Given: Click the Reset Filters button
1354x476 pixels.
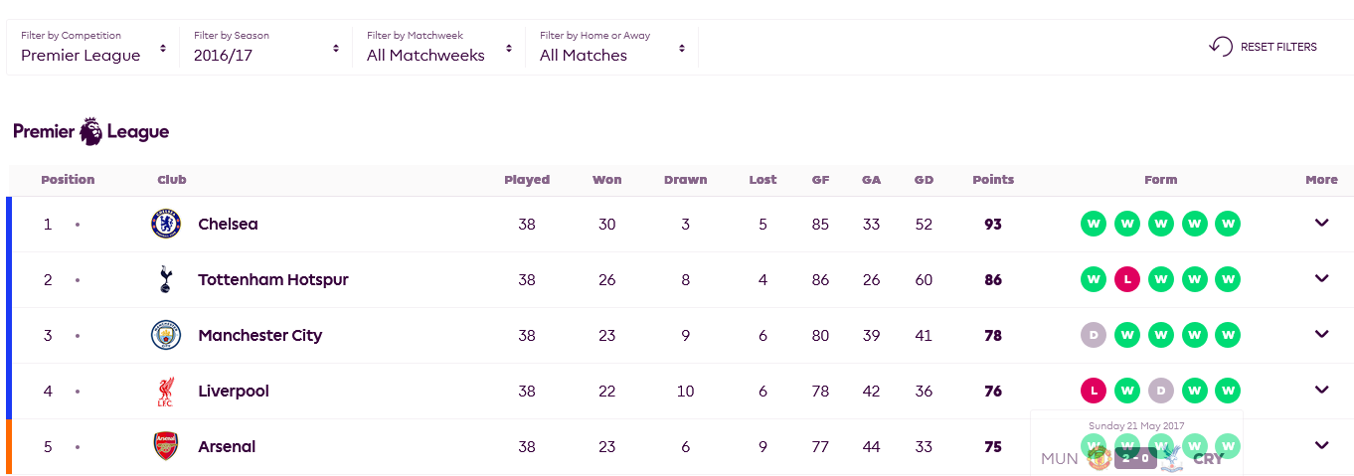Looking at the screenshot, I should [1264, 47].
